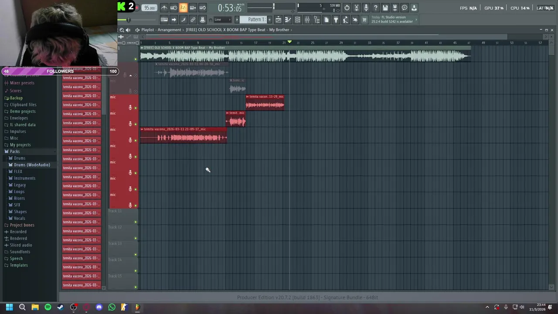Open Spotify from the taskbar
The height and width of the screenshot is (314, 558).
(48, 307)
